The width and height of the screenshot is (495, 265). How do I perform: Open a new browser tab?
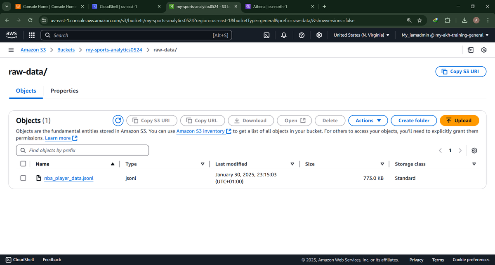pos(324,6)
